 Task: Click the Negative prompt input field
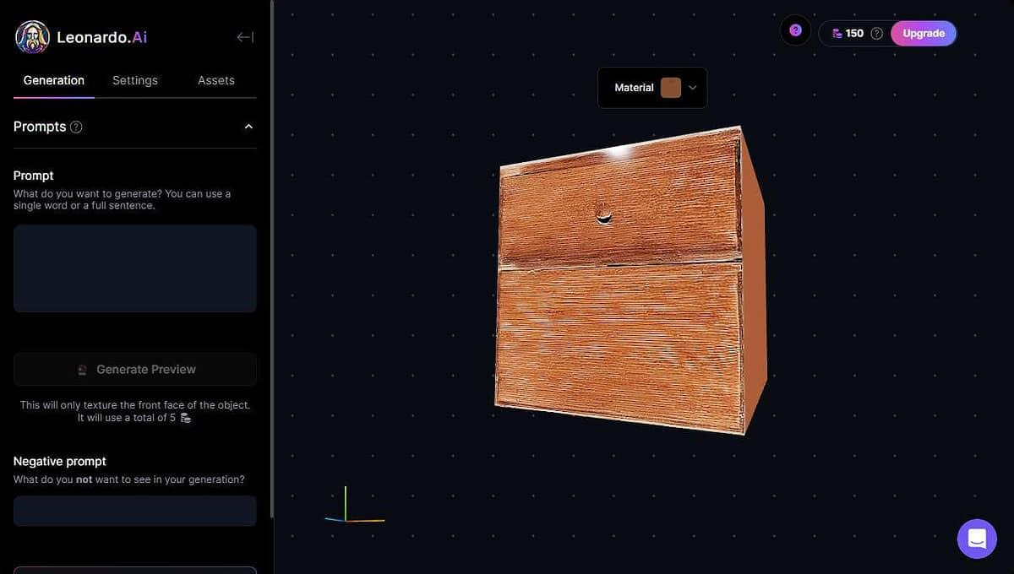tap(134, 510)
